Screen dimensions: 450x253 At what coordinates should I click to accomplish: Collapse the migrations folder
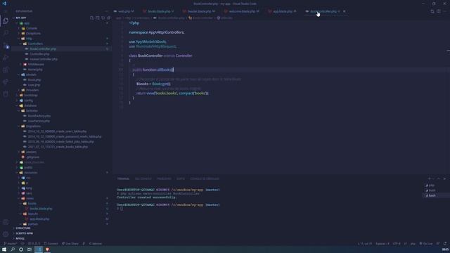(x=33, y=126)
